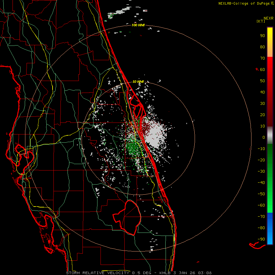Pick the gray zero-velocity segment of the color bar
This screenshot has width=275, height=275.
pyautogui.click(x=270, y=135)
